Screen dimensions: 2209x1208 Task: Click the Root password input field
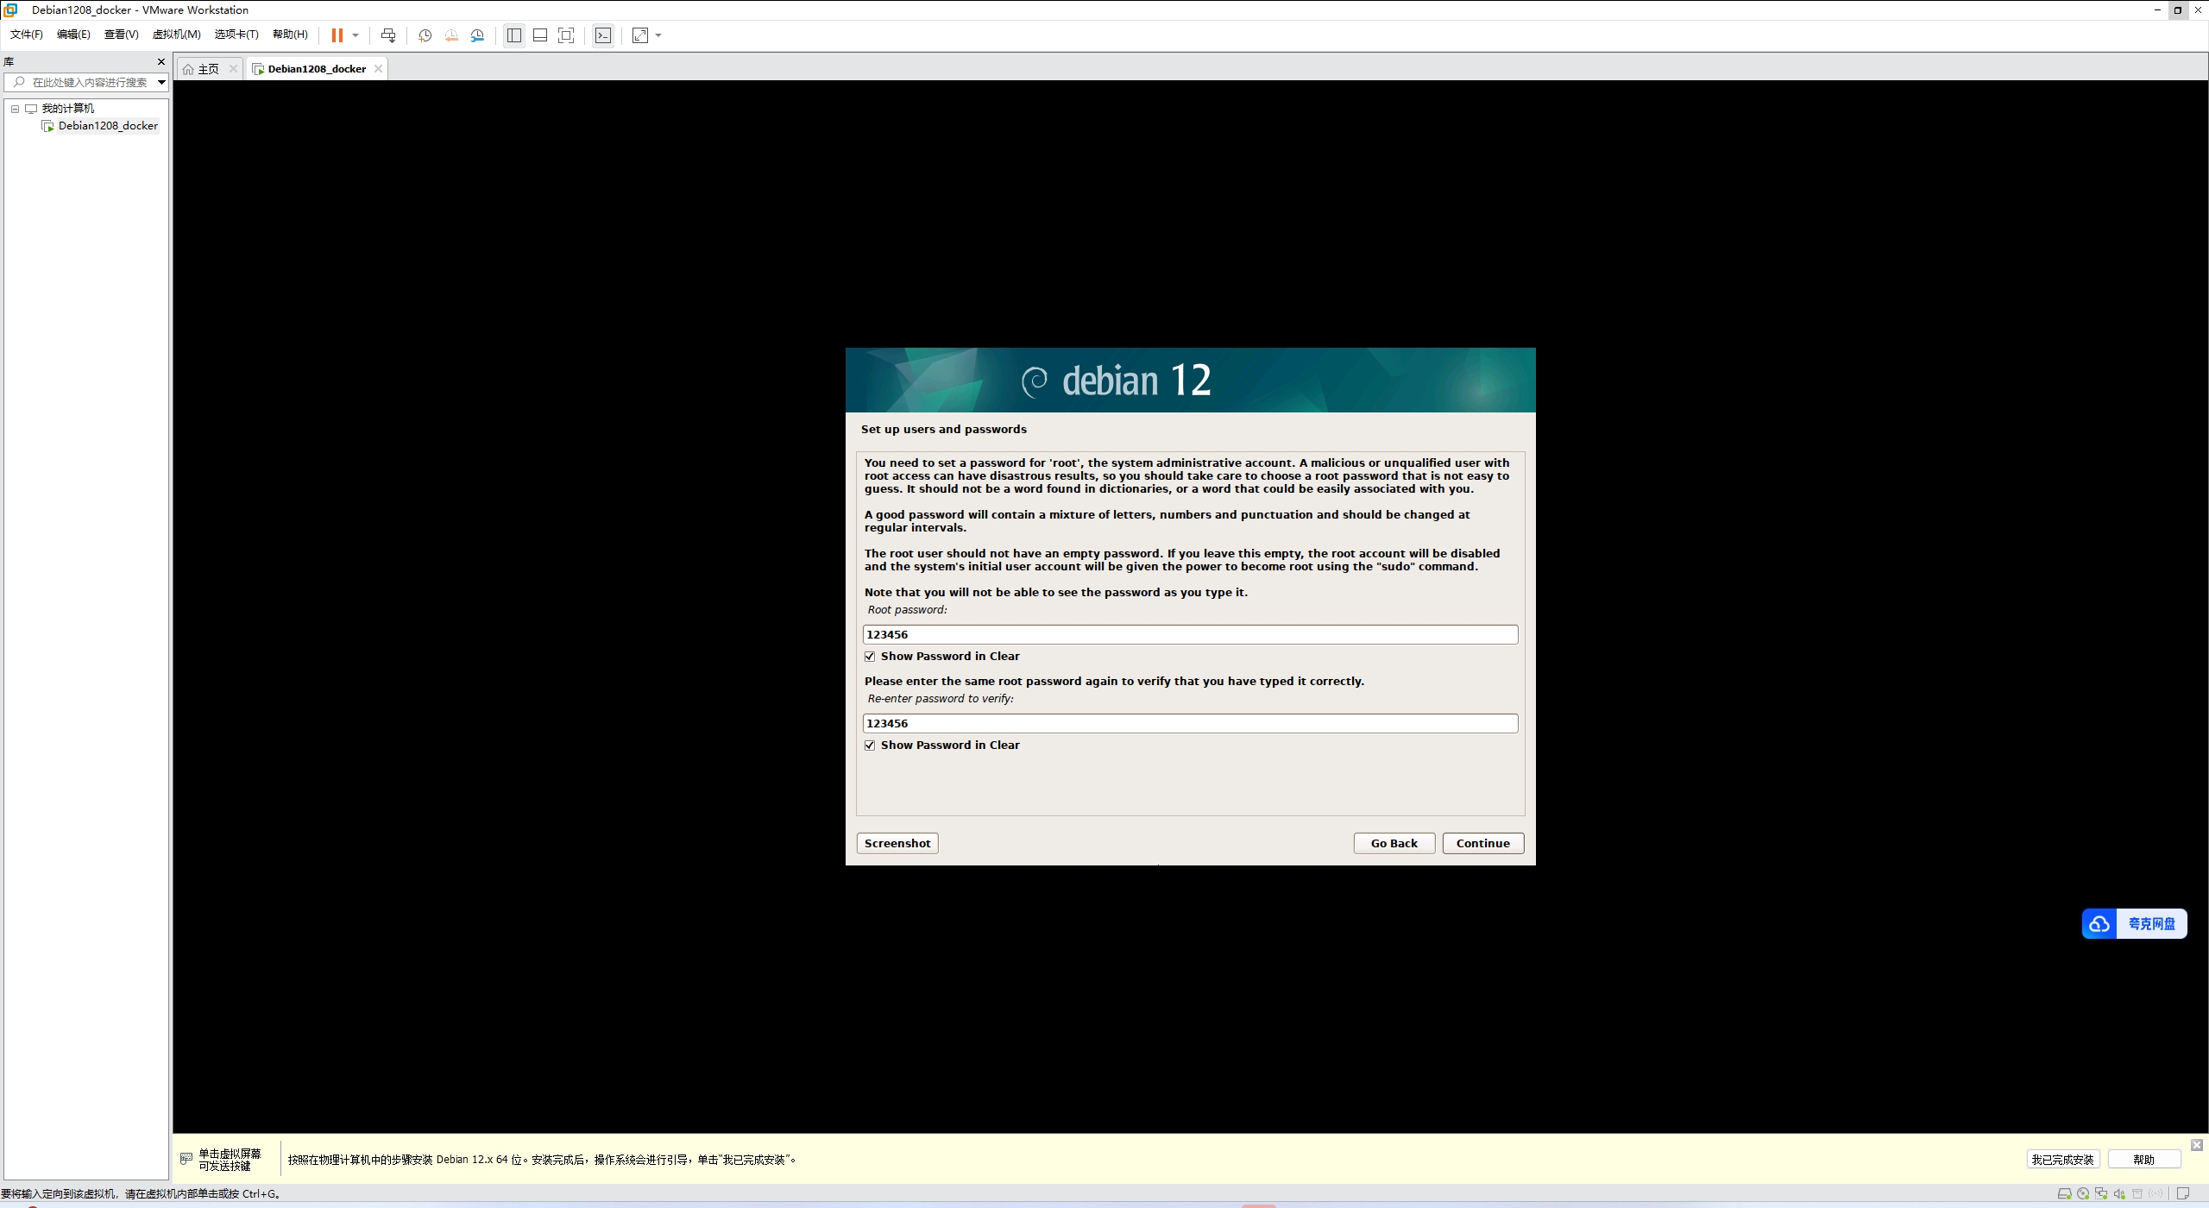coord(1190,635)
